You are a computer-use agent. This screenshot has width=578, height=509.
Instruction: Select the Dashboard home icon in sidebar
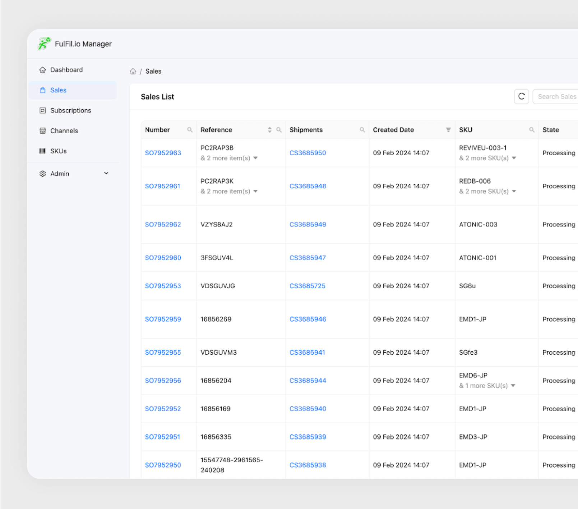(42, 69)
